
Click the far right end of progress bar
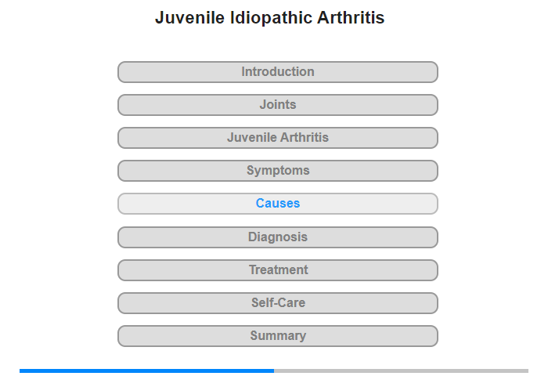(526, 371)
